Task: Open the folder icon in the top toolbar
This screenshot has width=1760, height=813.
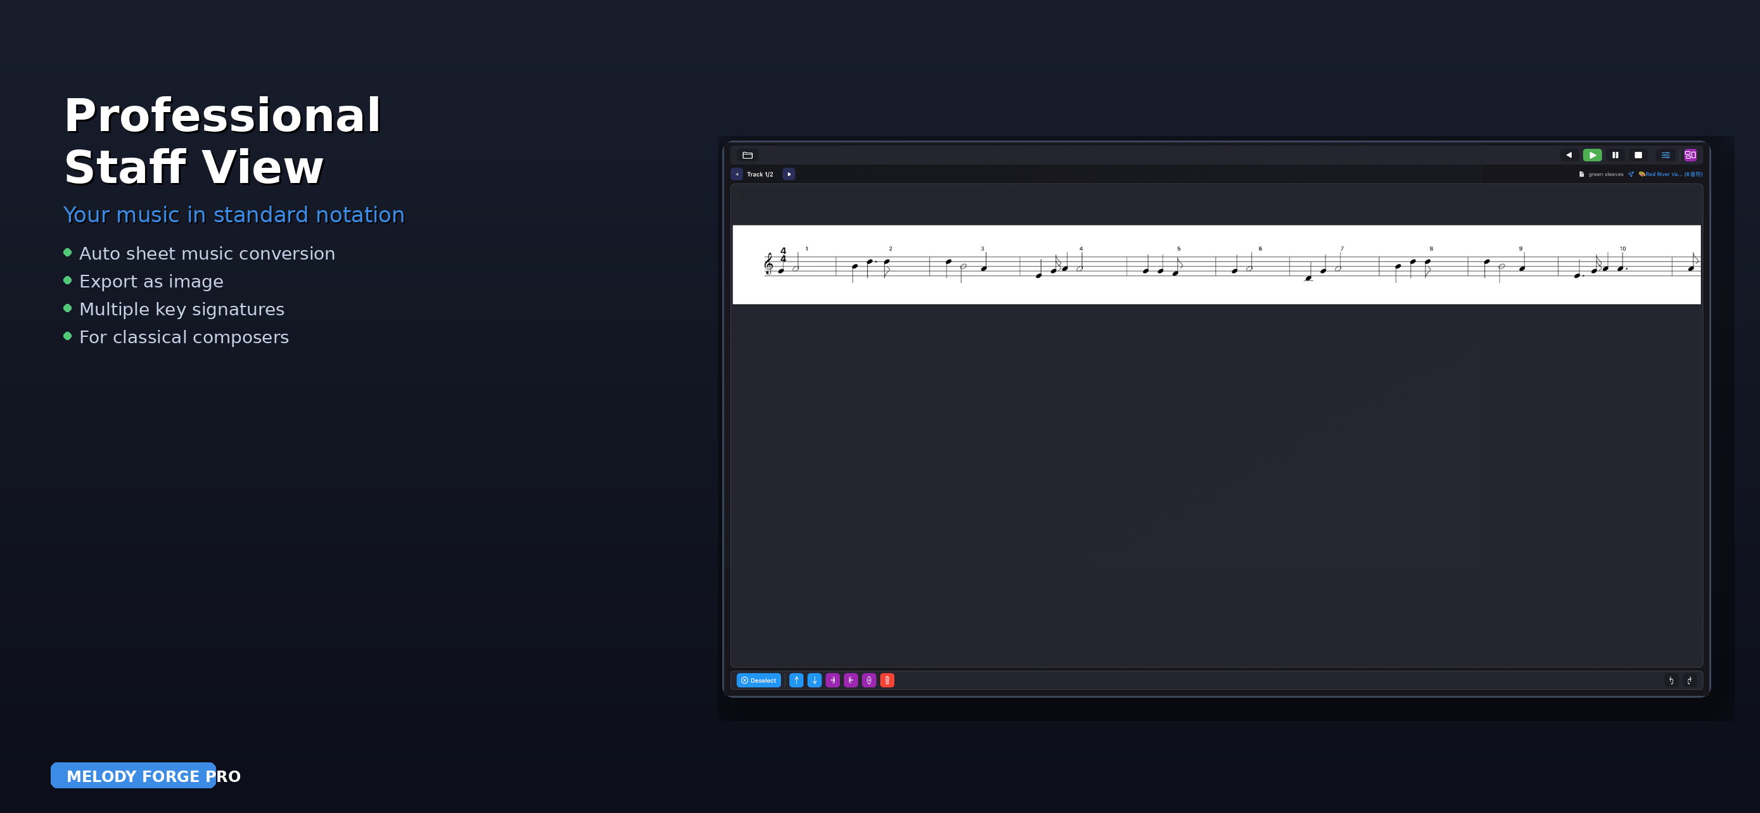Action: [x=748, y=155]
